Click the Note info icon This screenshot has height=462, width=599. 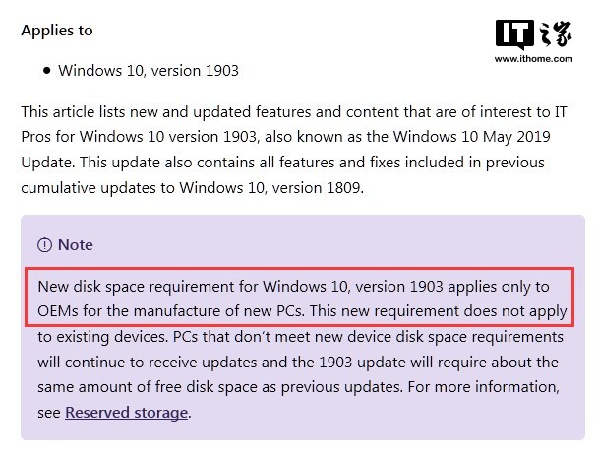[x=44, y=245]
